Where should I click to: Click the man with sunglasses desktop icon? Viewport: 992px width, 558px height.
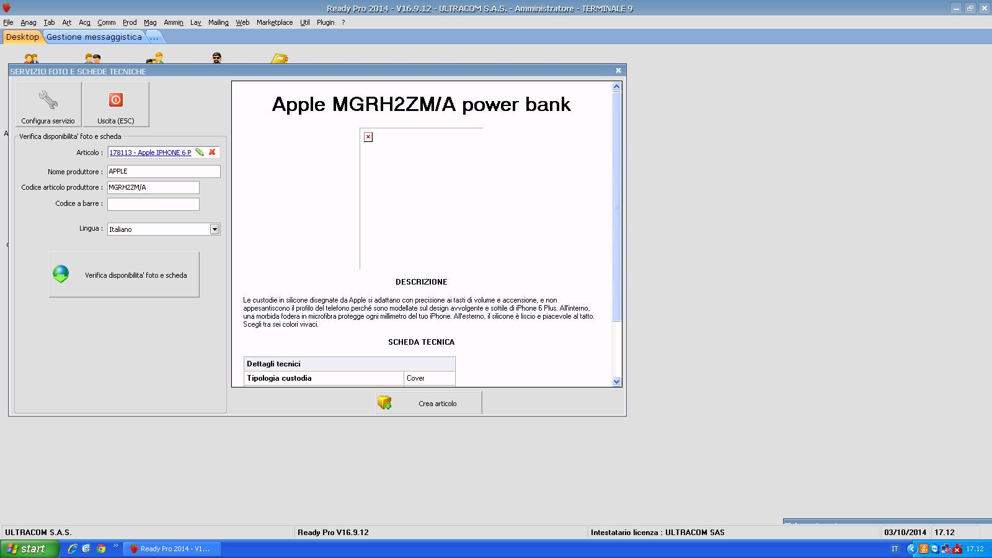pyautogui.click(x=216, y=58)
